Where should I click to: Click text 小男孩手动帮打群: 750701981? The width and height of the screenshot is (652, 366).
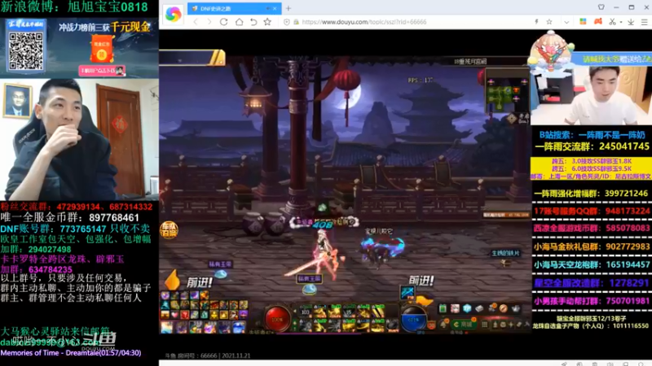pyautogui.click(x=592, y=301)
